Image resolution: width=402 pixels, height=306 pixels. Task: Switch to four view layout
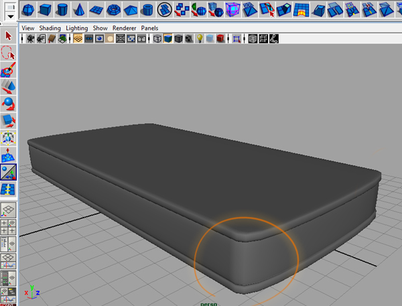click(x=9, y=227)
